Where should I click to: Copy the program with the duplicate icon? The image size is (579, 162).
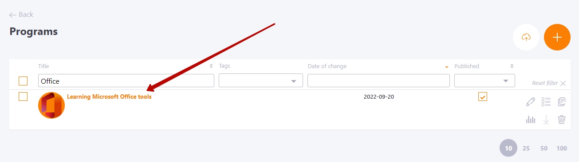[562, 102]
